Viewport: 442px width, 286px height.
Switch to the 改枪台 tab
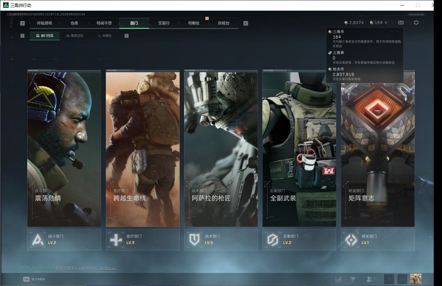pos(223,23)
